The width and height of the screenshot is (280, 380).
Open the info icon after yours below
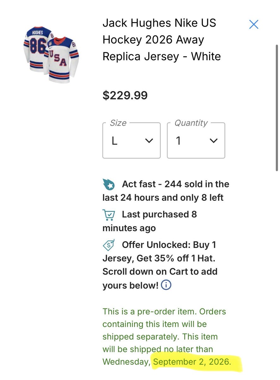pyautogui.click(x=166, y=285)
